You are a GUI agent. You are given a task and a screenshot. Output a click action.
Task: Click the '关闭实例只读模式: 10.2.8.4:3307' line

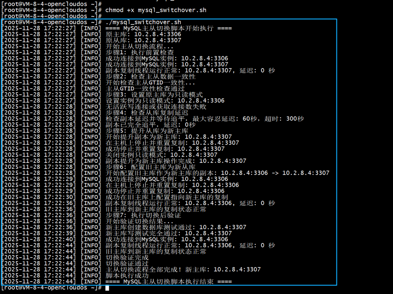(109, 155)
